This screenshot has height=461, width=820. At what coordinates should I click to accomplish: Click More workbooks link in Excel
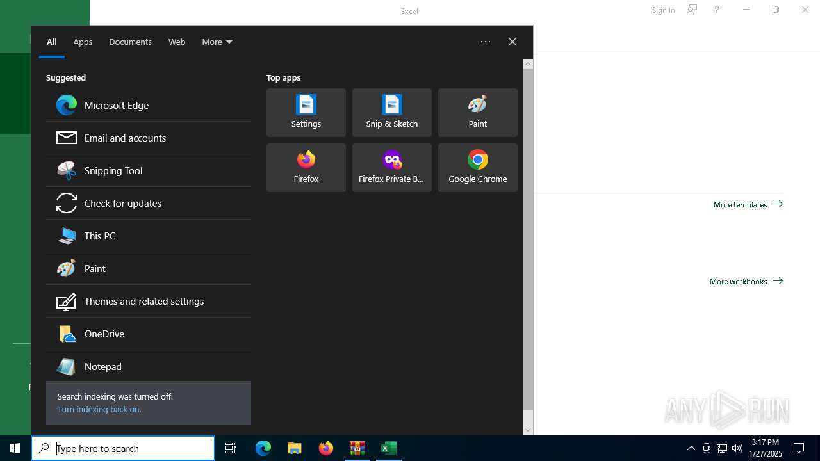tap(746, 281)
